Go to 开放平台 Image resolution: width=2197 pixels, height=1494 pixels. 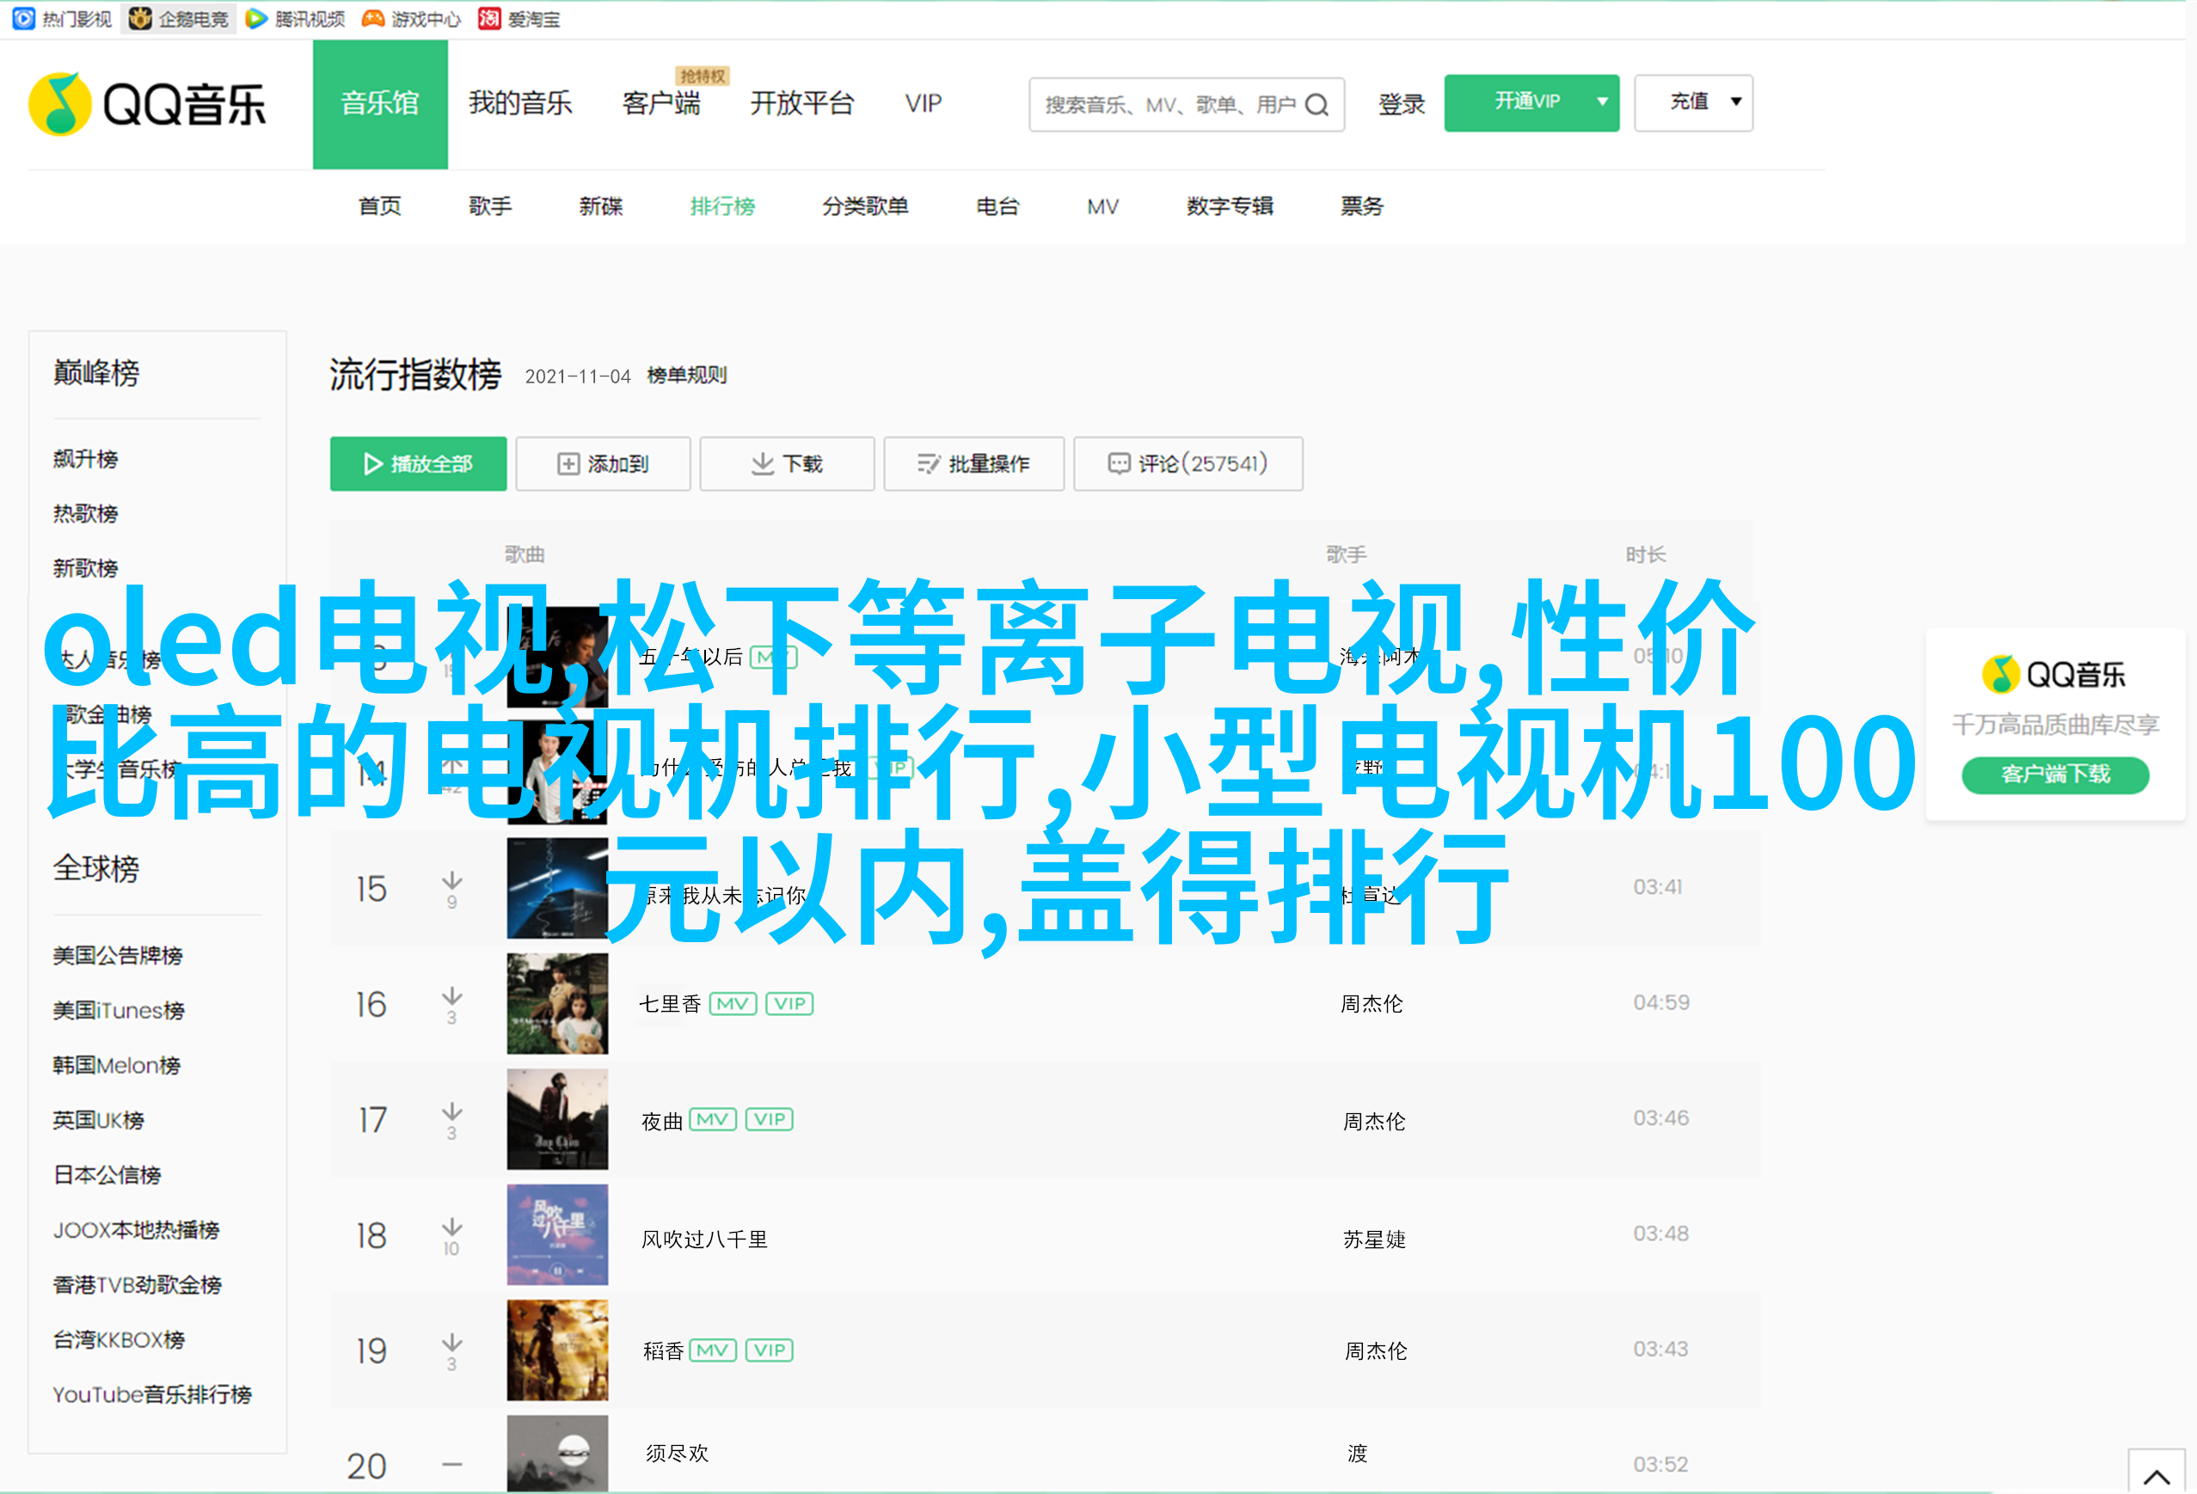pyautogui.click(x=801, y=103)
